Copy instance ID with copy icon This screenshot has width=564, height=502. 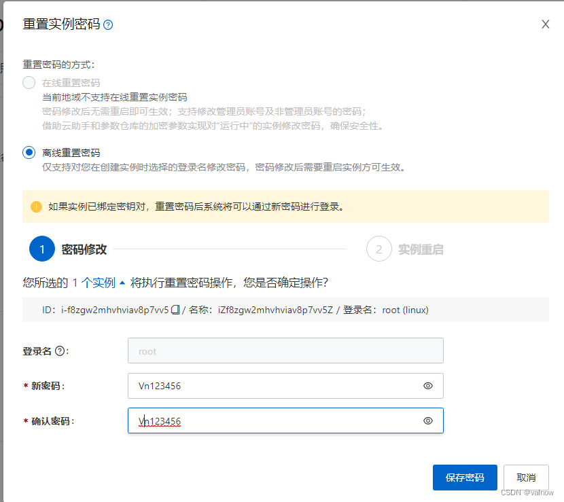click(x=175, y=310)
